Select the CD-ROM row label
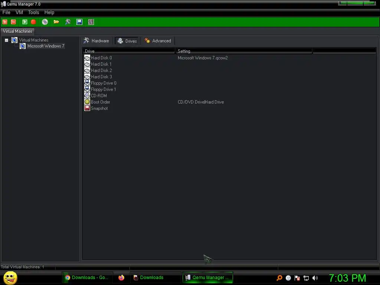Viewport: 380px width, 285px height. pyautogui.click(x=99, y=95)
